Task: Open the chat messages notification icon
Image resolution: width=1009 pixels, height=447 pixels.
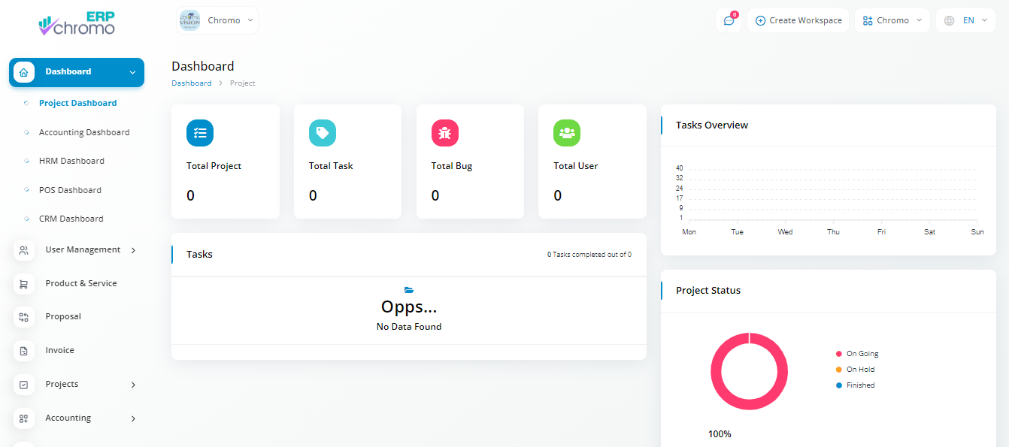Action: click(729, 20)
